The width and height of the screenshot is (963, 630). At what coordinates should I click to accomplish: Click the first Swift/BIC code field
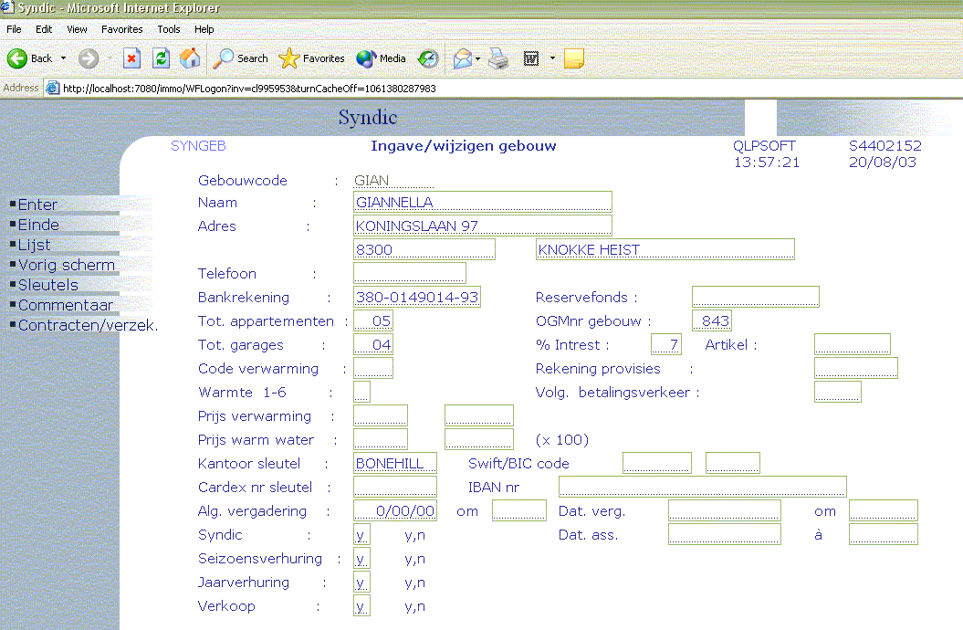(657, 463)
